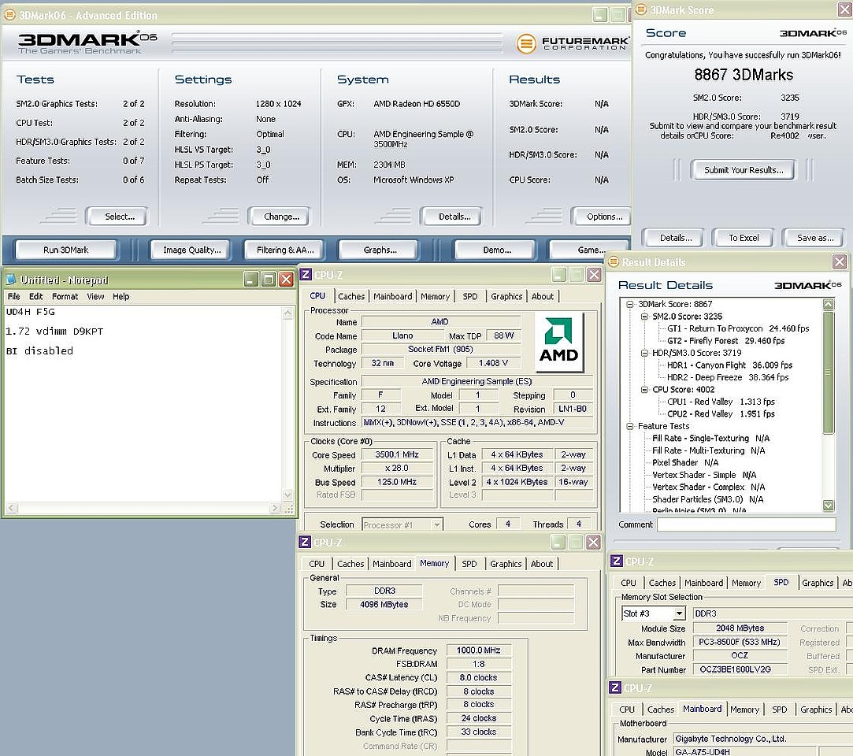This screenshot has width=853, height=756.
Task: Switch to Memory tab in the CPU-Z Mainboard window
Action: [x=744, y=710]
